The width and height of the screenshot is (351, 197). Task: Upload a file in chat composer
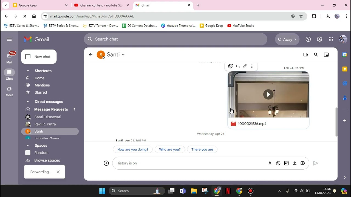295,163
